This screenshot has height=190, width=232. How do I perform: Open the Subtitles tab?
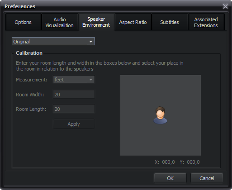click(170, 22)
